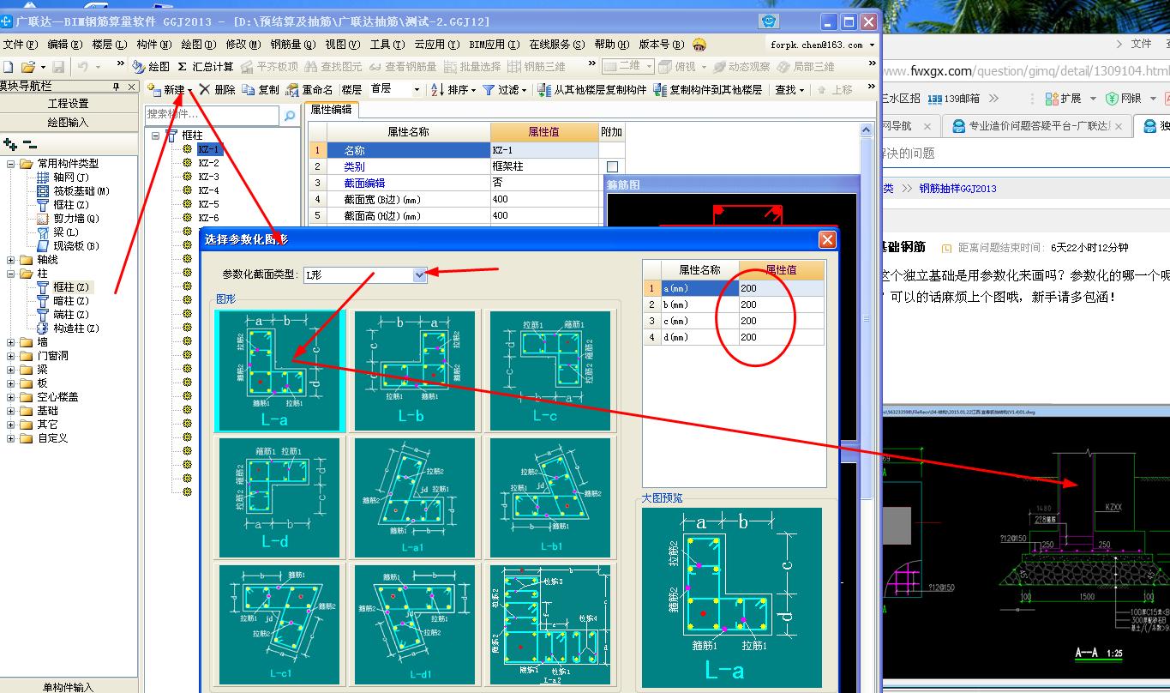This screenshot has height=693, width=1170.
Task: Select 构造柱(Z) under 柱
Action: click(x=68, y=328)
